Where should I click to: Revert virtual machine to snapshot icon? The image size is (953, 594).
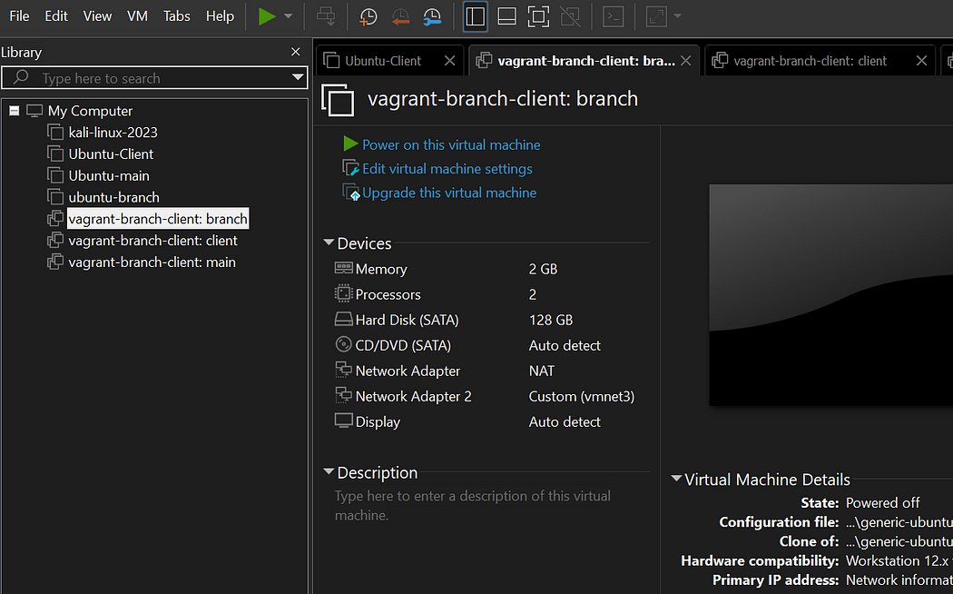(400, 16)
